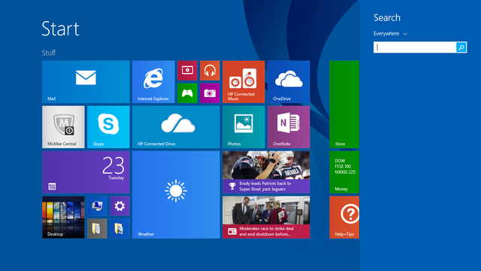Open the Store tile
The width and height of the screenshot is (481, 271).
tap(344, 105)
